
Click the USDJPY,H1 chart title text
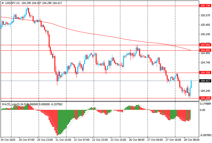click(12, 3)
